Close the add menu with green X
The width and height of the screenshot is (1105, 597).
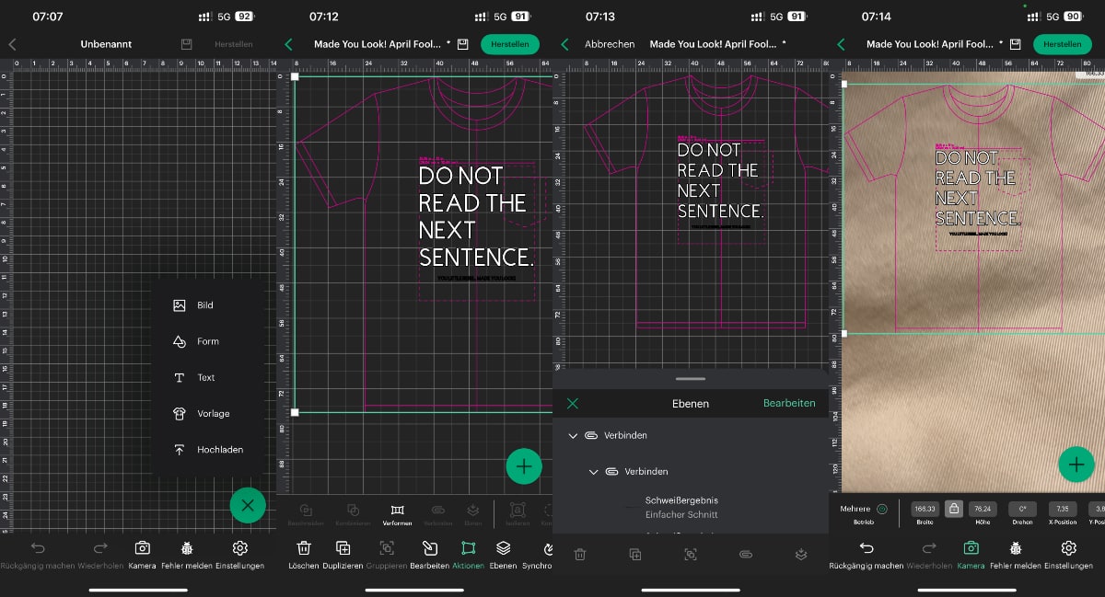click(247, 505)
